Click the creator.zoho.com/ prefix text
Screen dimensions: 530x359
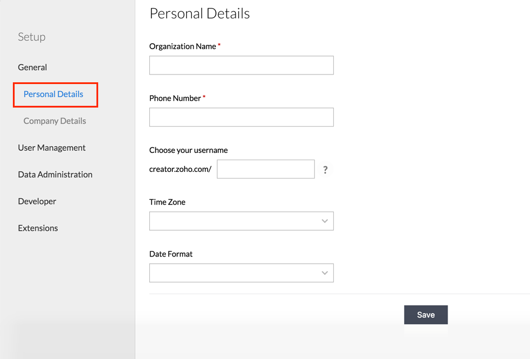tap(180, 169)
